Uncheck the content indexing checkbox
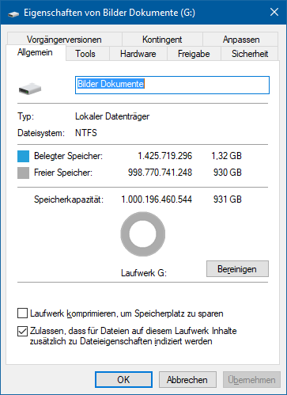287x395 pixels. pos(23,331)
